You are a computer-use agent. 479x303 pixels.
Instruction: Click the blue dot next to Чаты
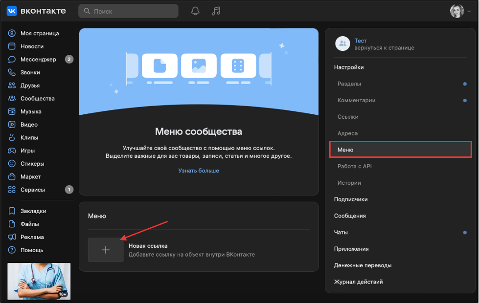465,233
